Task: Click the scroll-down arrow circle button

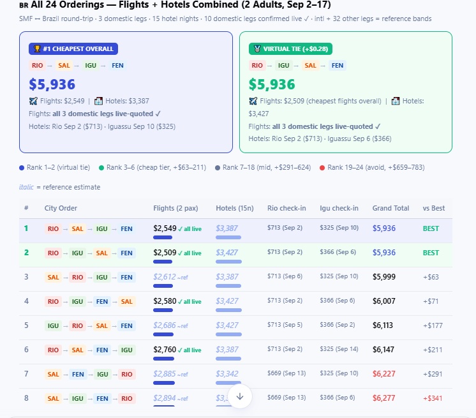Action: (240, 396)
